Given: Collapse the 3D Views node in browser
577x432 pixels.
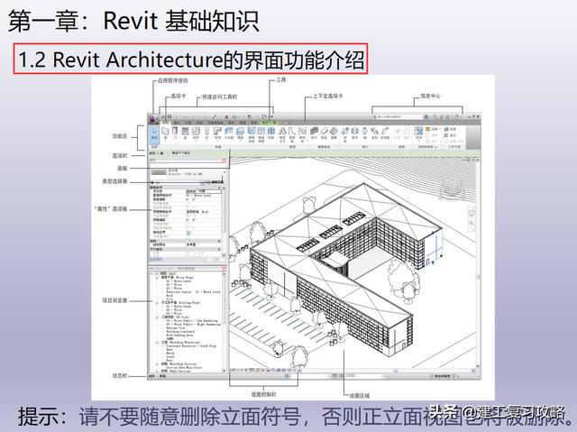Looking at the screenshot, I should (x=157, y=317).
